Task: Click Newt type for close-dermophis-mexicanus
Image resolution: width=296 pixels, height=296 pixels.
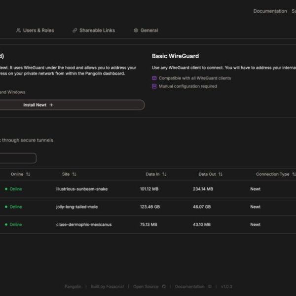Action: [255, 224]
